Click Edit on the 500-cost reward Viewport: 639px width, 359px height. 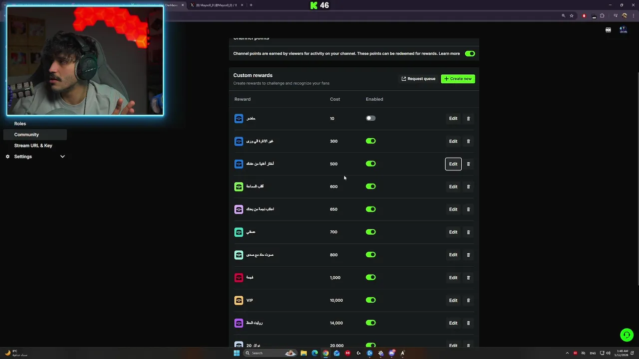453,164
